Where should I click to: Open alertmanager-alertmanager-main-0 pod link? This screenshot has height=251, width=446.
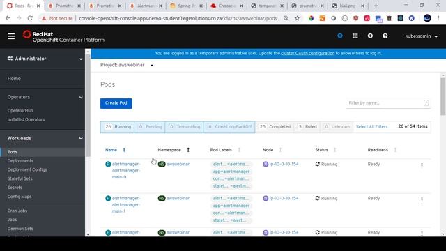coord(125,170)
